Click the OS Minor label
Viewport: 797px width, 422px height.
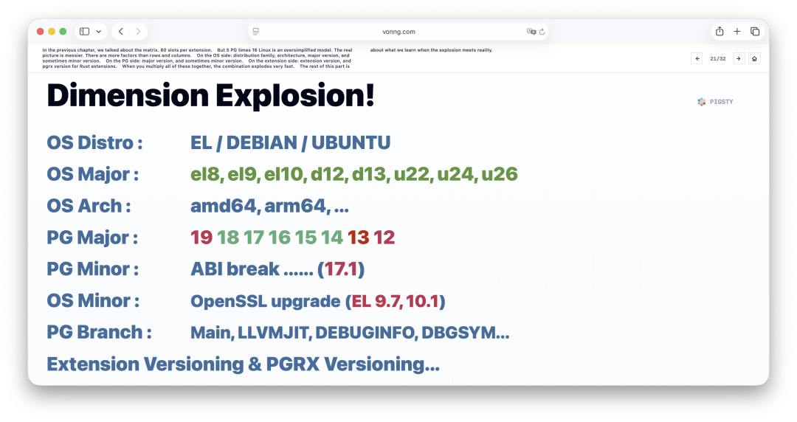(x=93, y=300)
